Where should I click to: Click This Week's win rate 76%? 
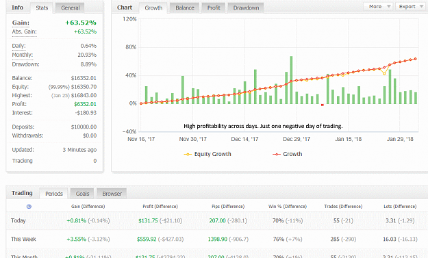tap(279, 240)
